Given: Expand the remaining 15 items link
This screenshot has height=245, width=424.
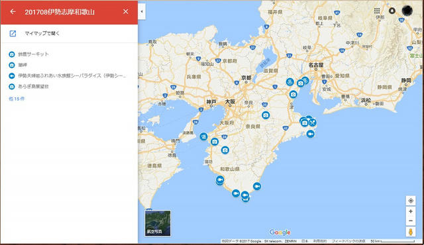Looking at the screenshot, I should pos(17,99).
